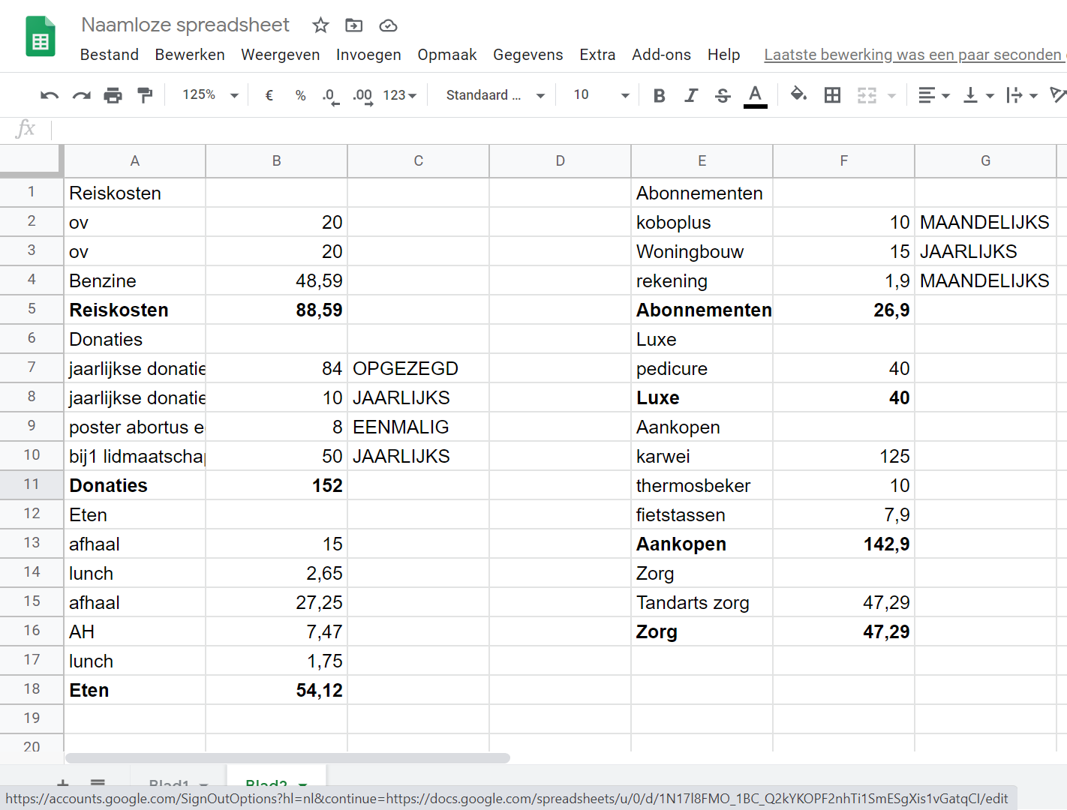Open the Gegevens menu

[x=528, y=55]
